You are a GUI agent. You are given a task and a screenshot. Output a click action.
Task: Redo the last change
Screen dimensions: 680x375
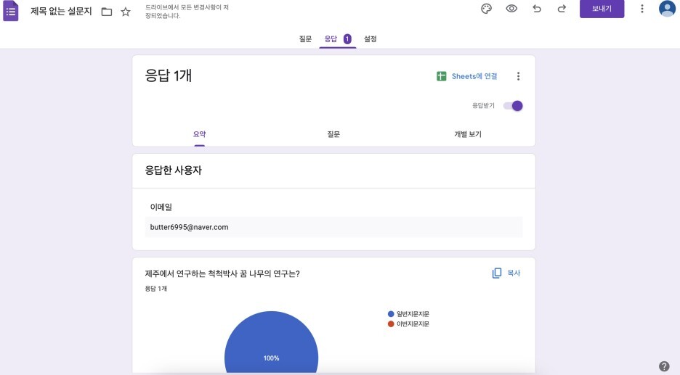562,9
